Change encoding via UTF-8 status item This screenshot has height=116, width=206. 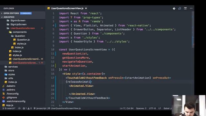(x=152, y=108)
